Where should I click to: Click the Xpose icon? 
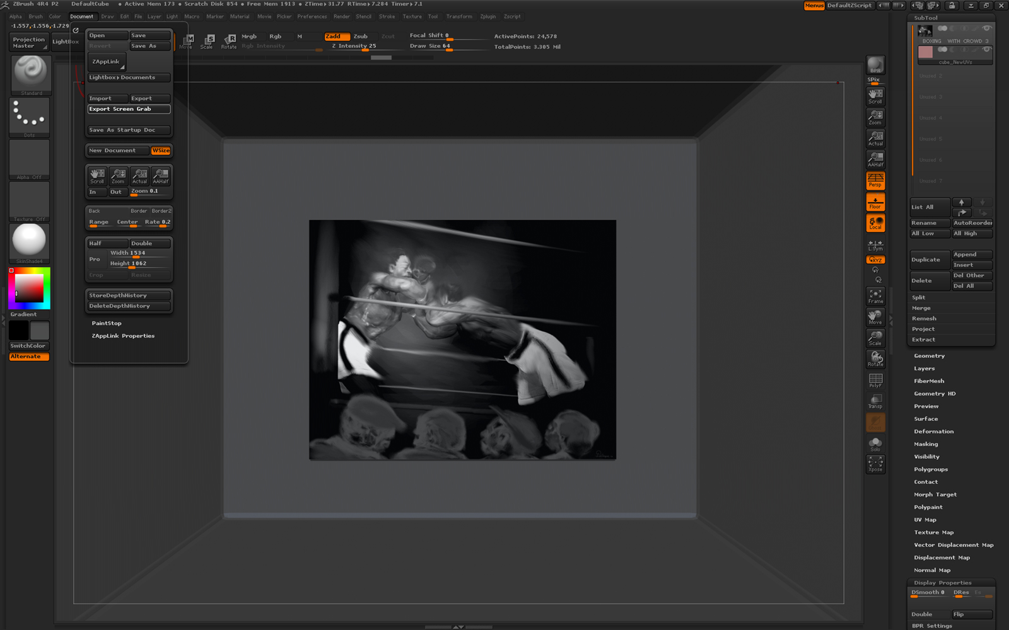[x=875, y=464]
